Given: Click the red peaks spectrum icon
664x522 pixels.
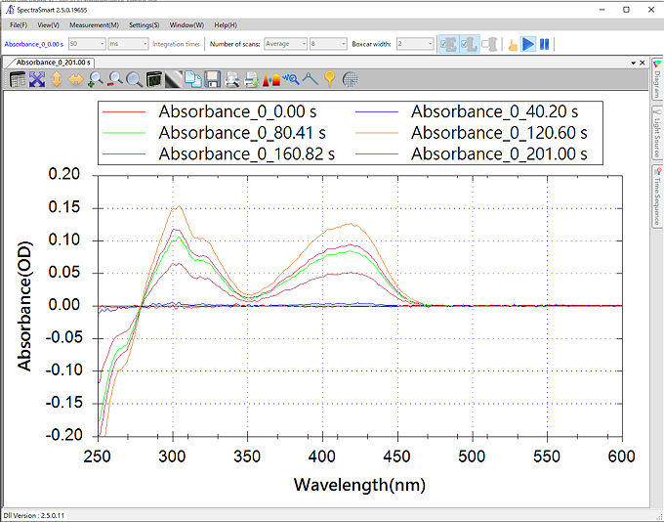Looking at the screenshot, I should (x=272, y=79).
